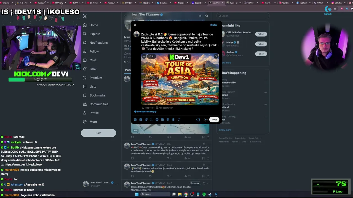Viewport: 353px width, 198px height.
Task: Go to Home in the X sidebar
Action: click(91, 25)
